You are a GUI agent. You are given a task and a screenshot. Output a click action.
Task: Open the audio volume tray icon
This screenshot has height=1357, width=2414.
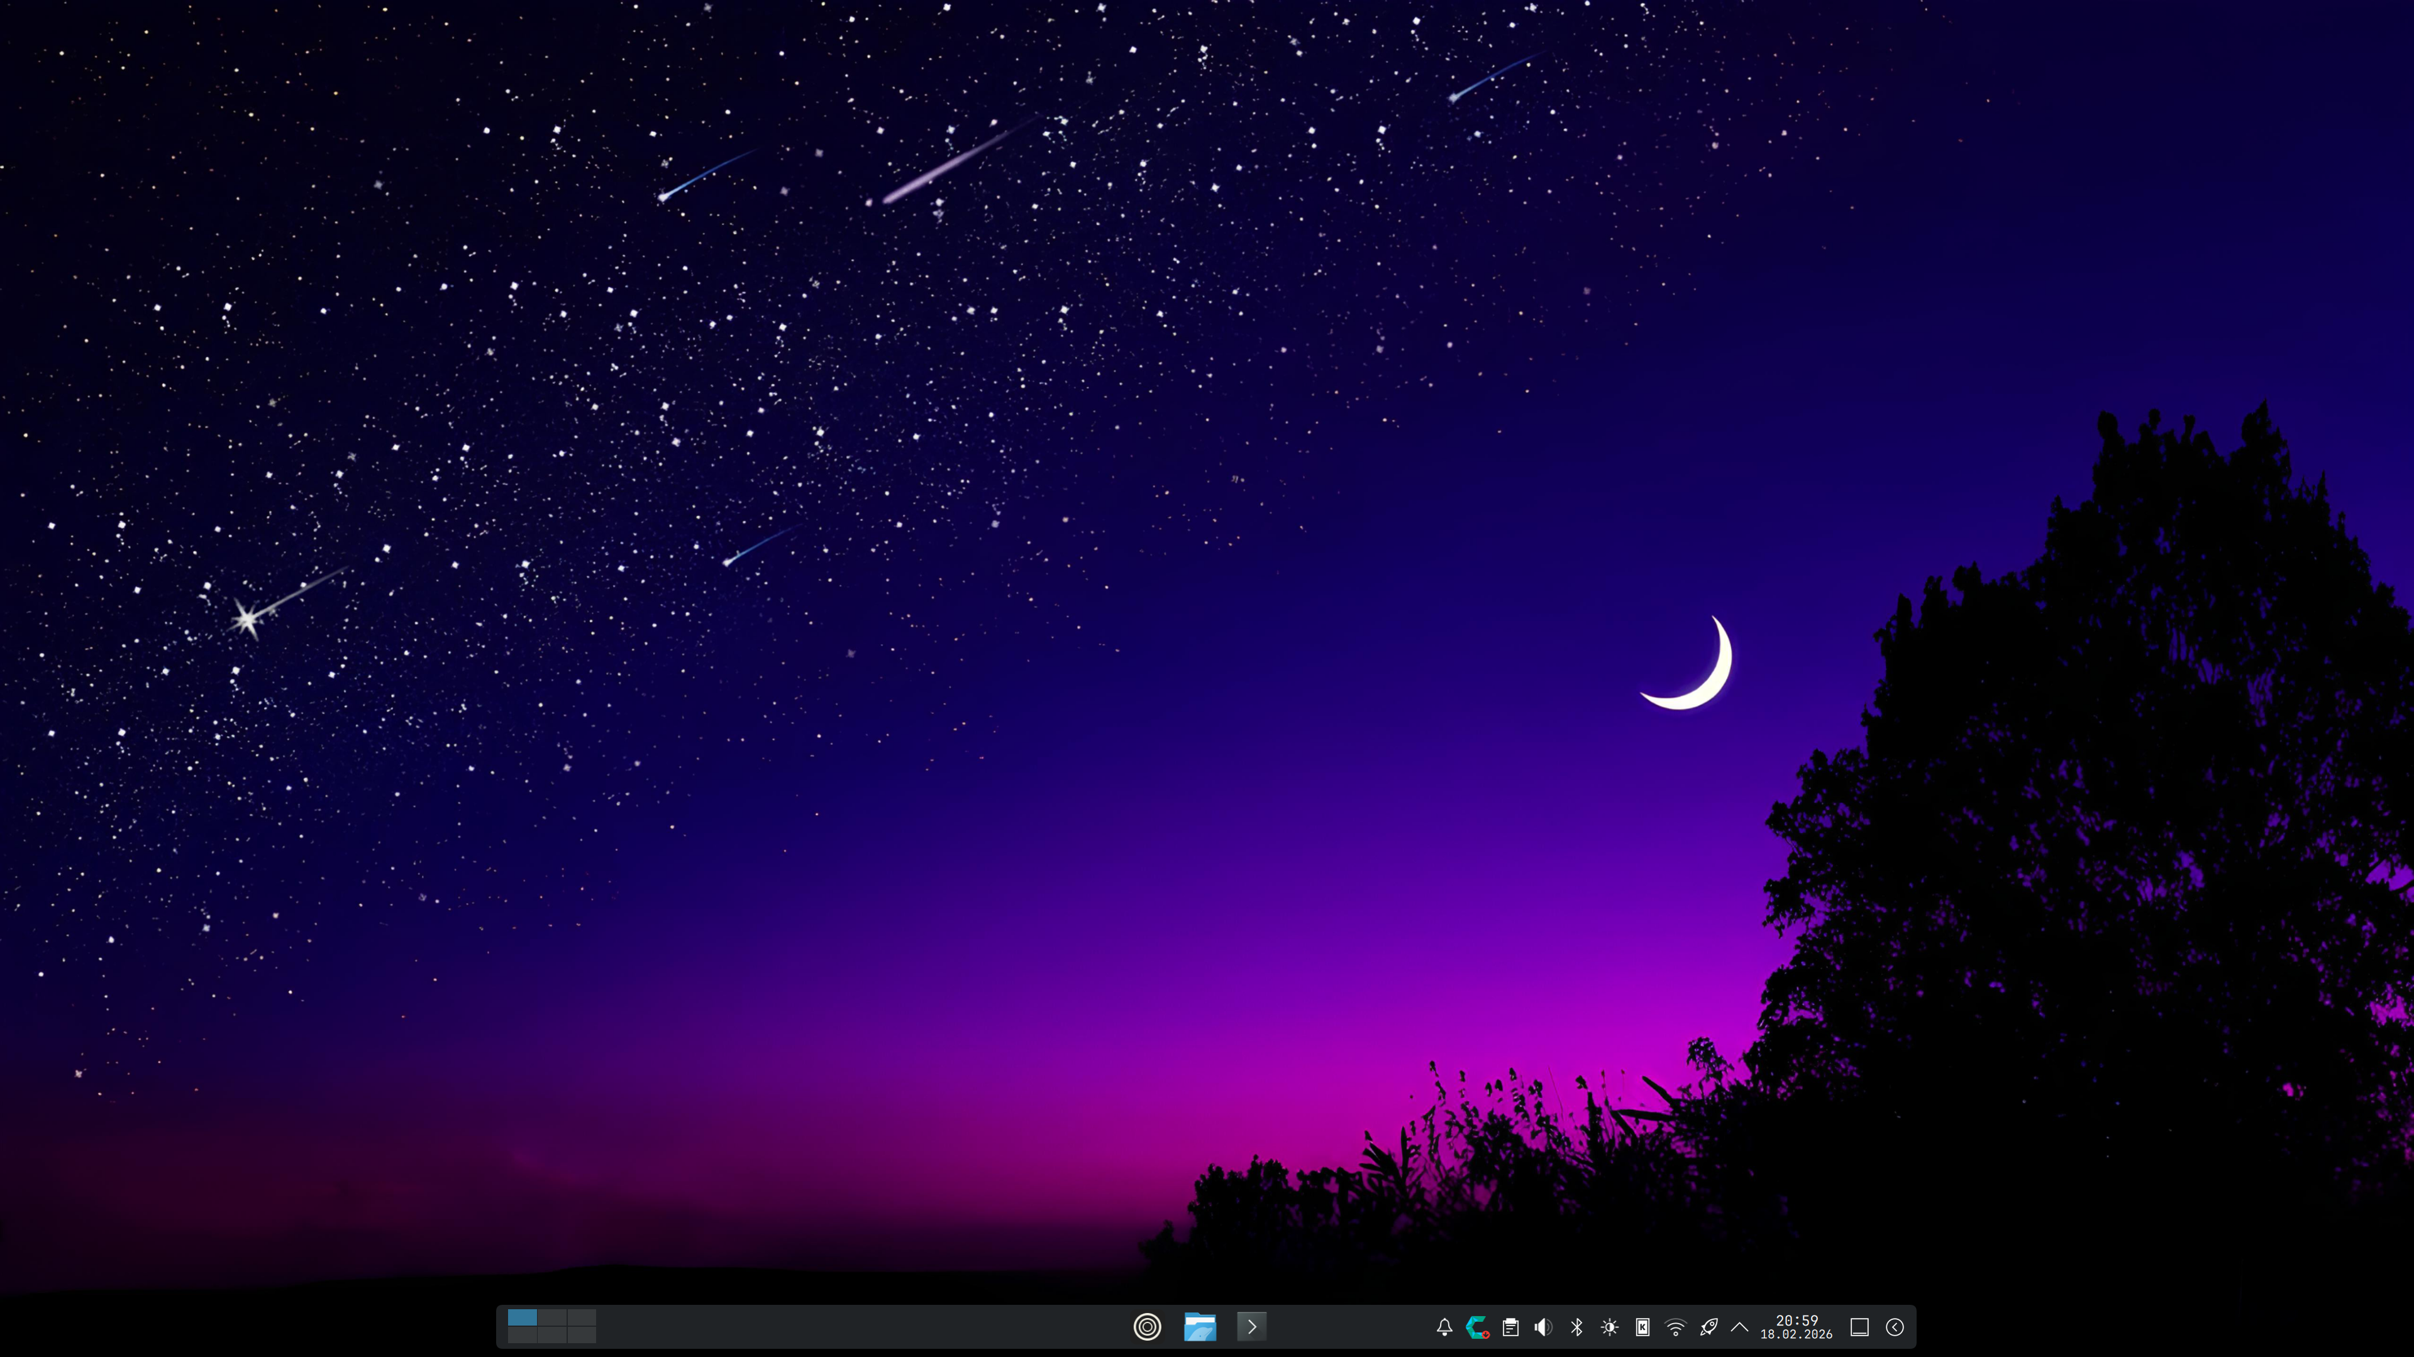pos(1544,1327)
